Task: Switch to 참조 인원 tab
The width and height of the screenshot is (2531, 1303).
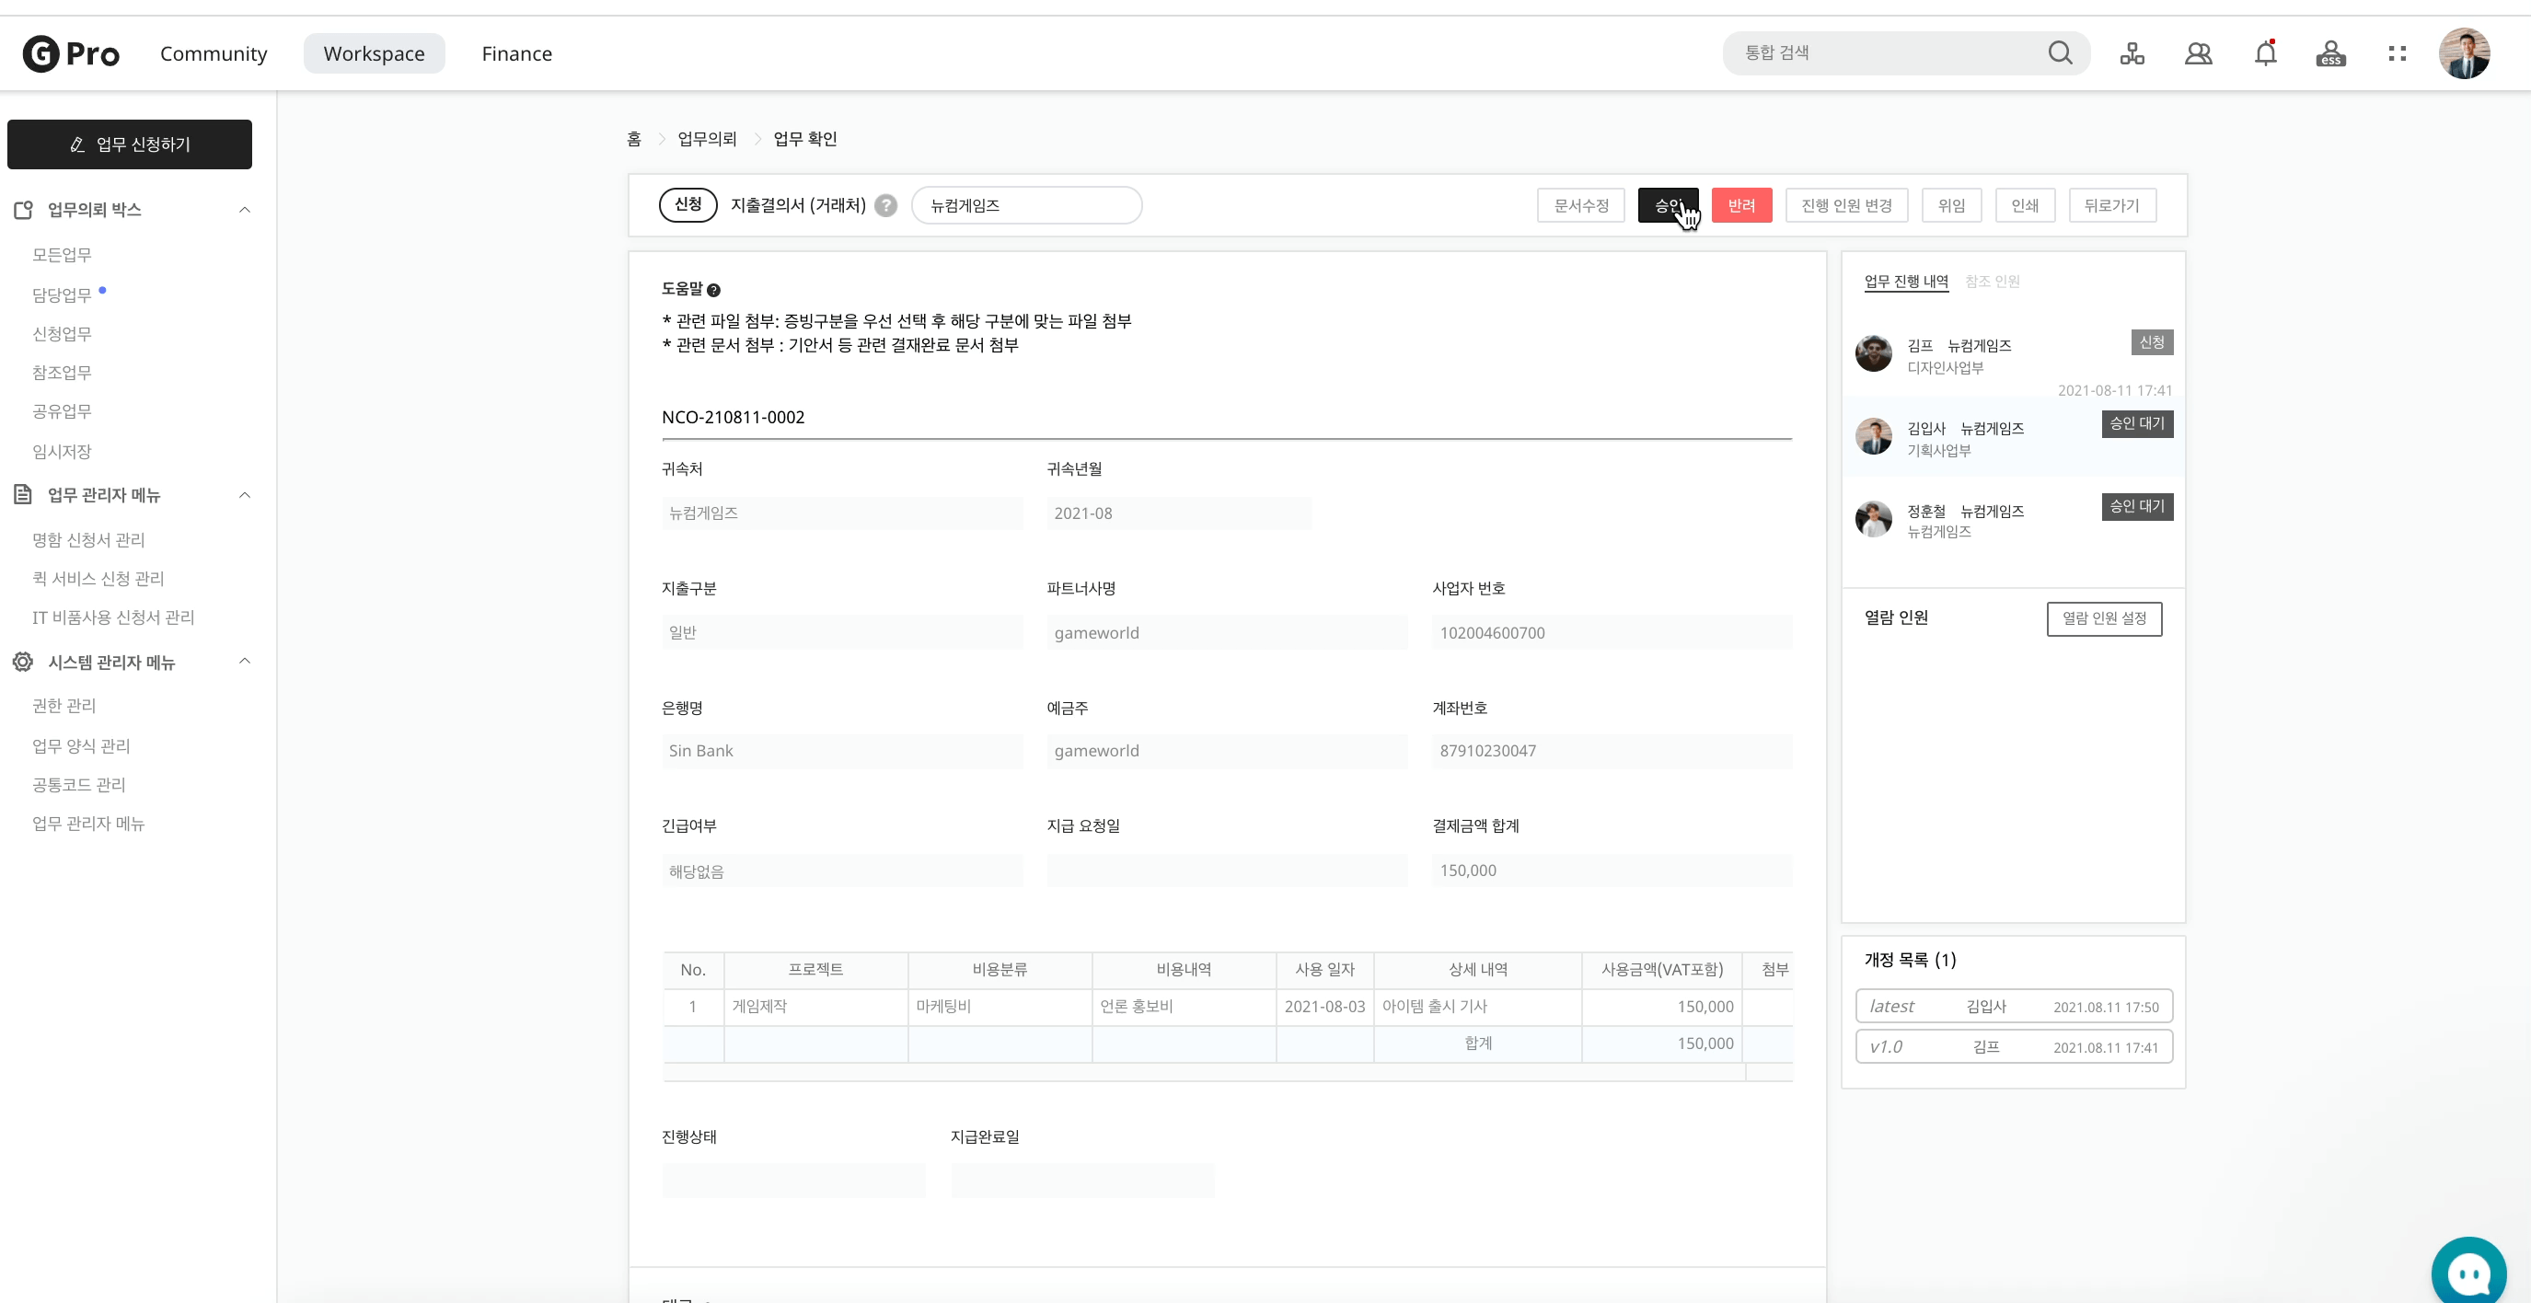Action: coord(1992,281)
